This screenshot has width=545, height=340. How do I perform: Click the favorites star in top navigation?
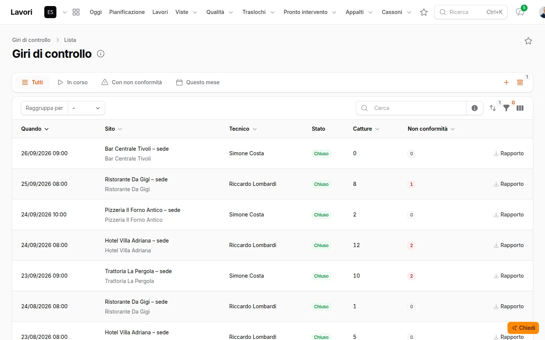(424, 12)
